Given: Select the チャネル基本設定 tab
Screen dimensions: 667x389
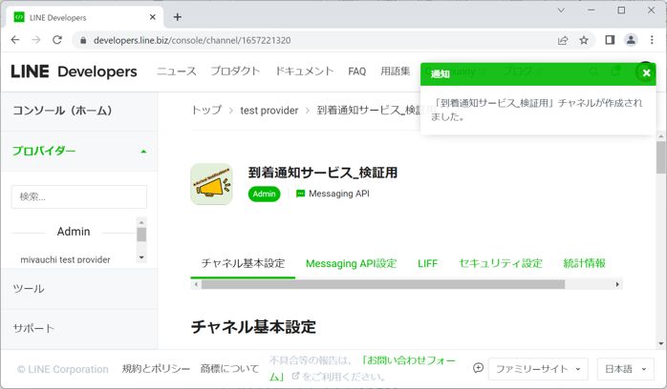Looking at the screenshot, I should coord(243,263).
